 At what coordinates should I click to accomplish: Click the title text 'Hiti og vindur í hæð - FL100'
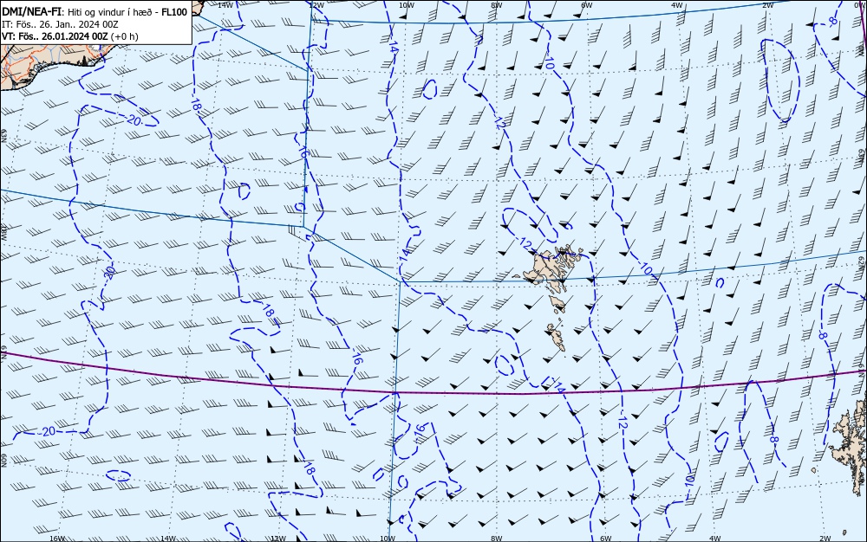(127, 12)
